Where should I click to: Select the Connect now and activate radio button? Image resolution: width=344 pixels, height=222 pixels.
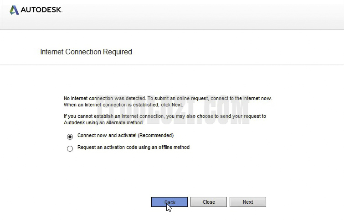coord(70,136)
